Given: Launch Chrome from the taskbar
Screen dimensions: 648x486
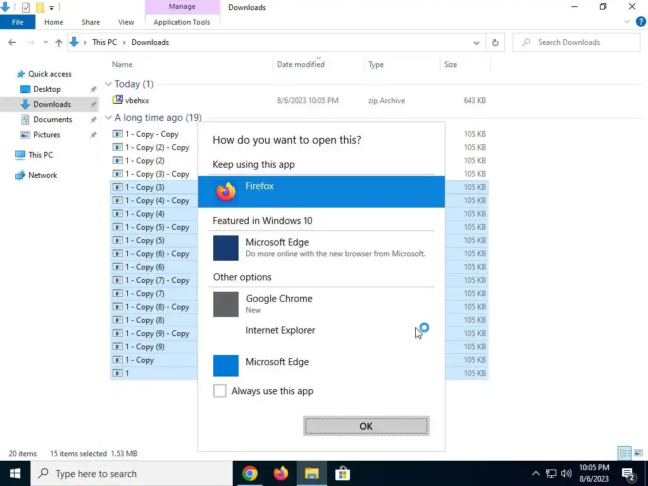Looking at the screenshot, I should [249, 473].
